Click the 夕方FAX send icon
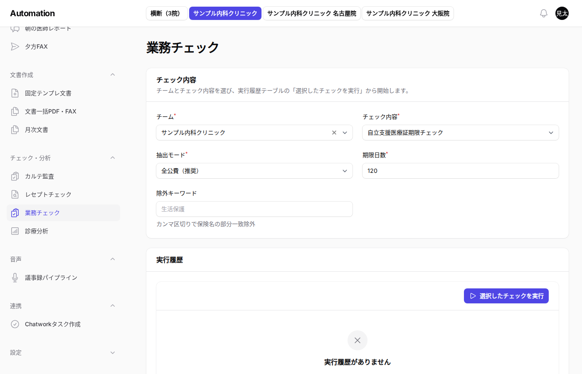 (15, 47)
